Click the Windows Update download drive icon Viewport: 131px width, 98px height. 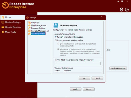point(56,25)
